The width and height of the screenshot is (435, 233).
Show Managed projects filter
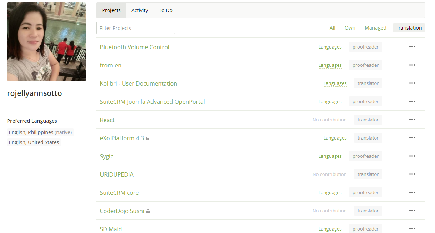click(x=375, y=28)
